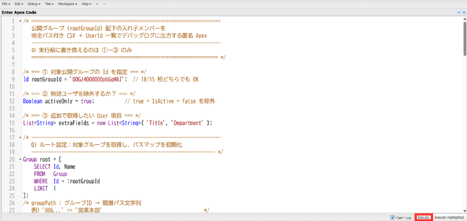Collapse the comment block at line 17
This screenshot has height=221, width=467.
click(20, 137)
